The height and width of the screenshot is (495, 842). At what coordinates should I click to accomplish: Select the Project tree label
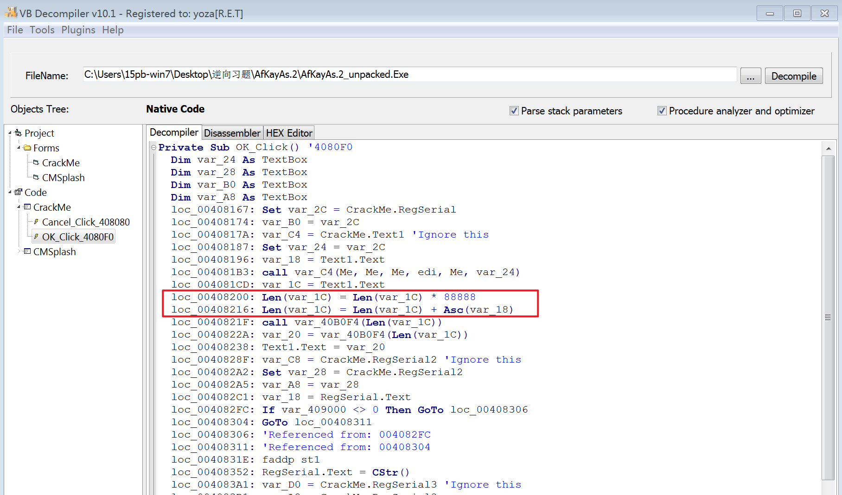pyautogui.click(x=39, y=133)
